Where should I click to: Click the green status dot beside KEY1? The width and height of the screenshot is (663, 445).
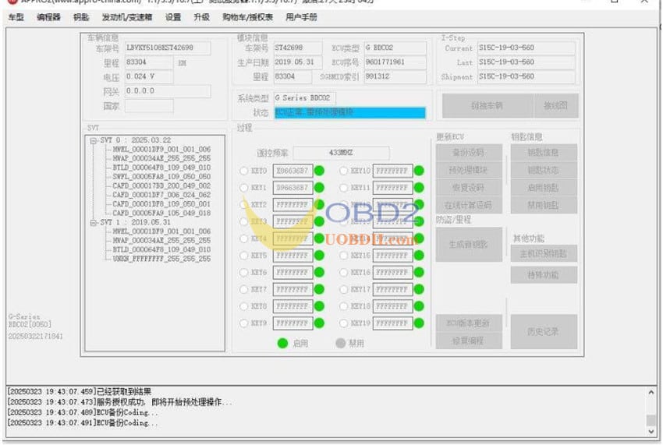point(319,188)
